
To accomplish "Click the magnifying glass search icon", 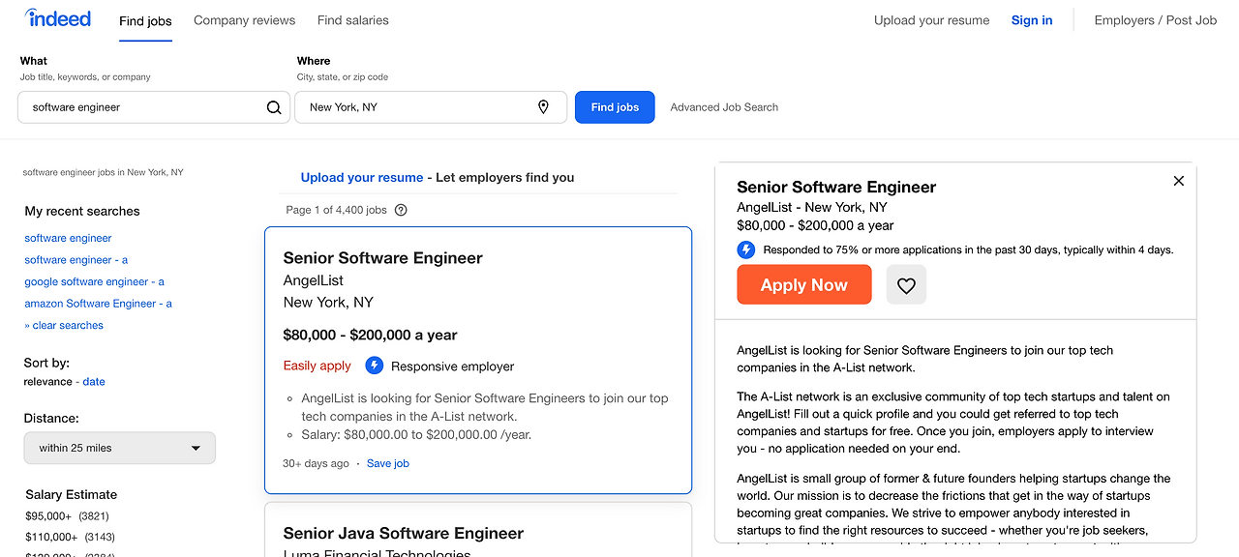I will [274, 107].
